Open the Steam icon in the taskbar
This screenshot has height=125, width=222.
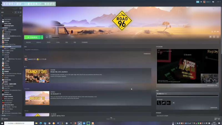point(80,123)
